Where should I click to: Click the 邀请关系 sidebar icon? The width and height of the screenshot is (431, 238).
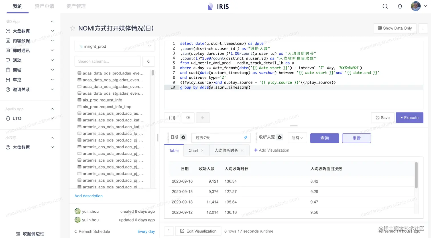pyautogui.click(x=8, y=89)
